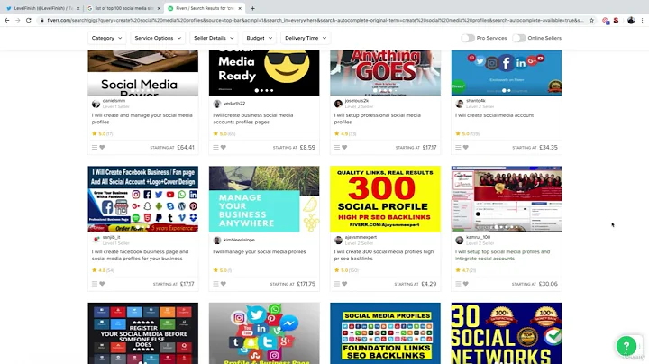The width and height of the screenshot is (649, 364).
Task: Open the Budget filter dropdown
Action: (x=259, y=38)
